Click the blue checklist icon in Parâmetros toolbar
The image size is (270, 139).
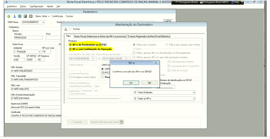point(20,16)
